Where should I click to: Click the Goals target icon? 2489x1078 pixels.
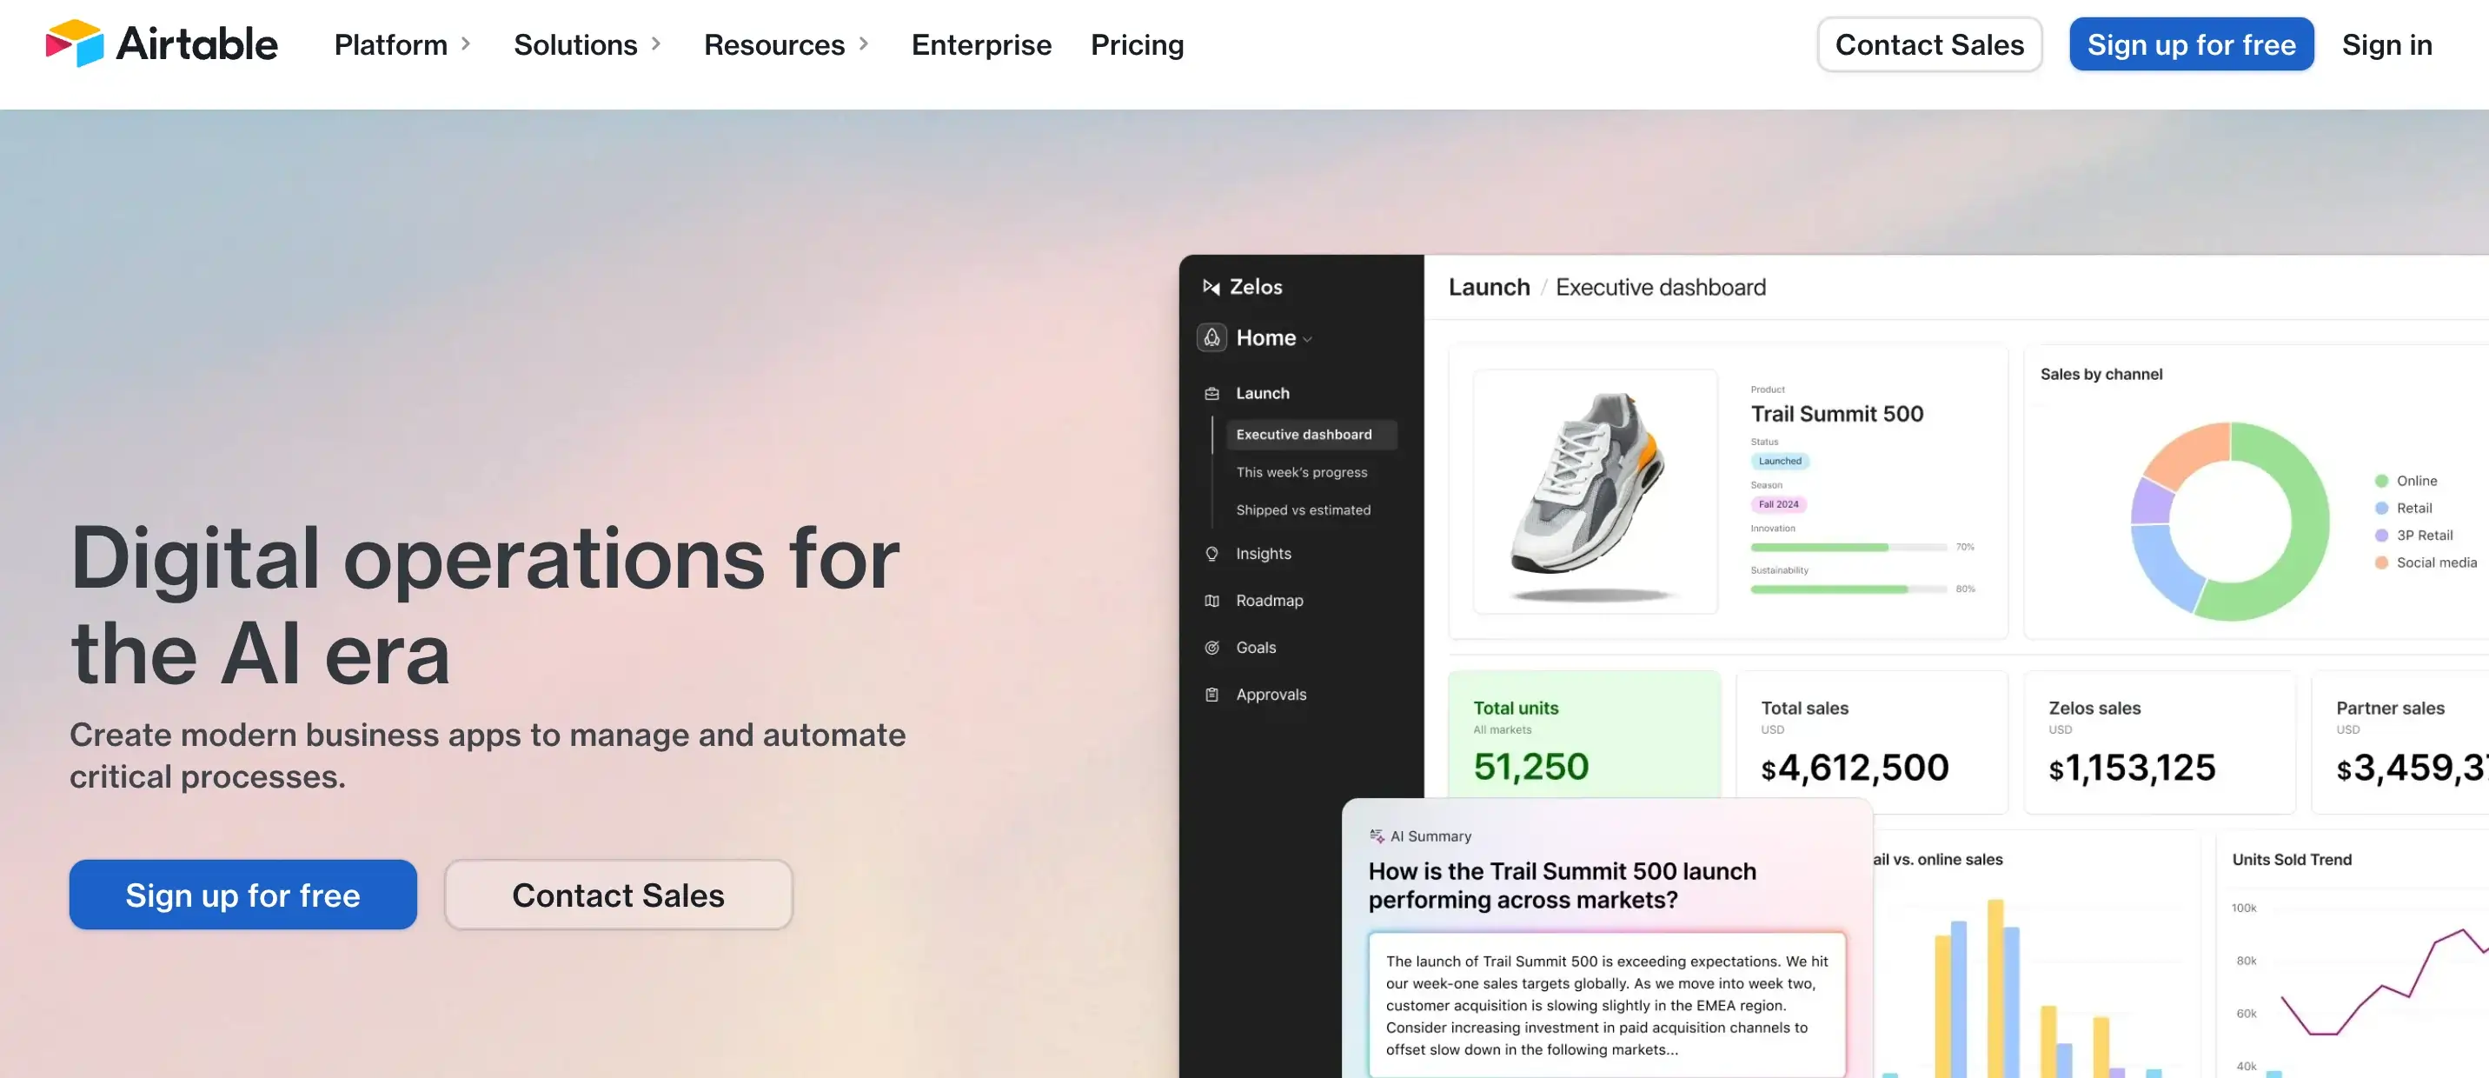(1211, 648)
